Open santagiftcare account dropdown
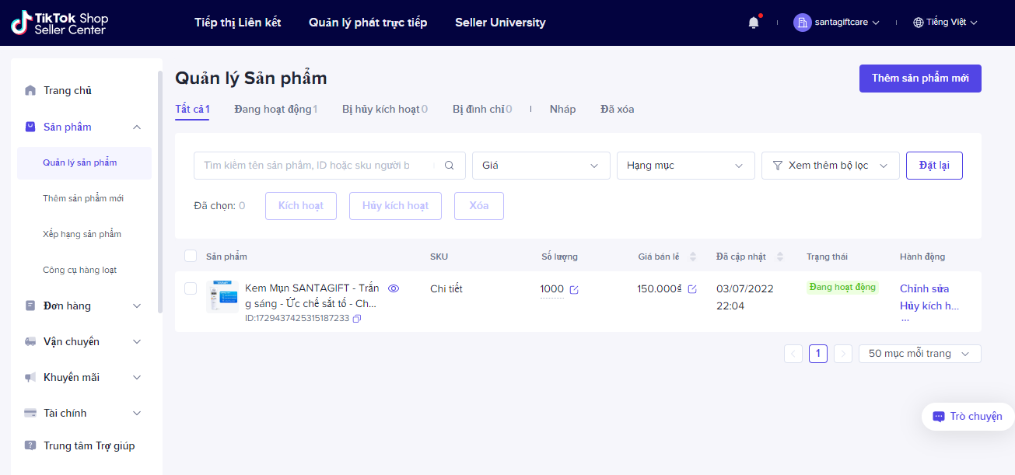Image resolution: width=1015 pixels, height=475 pixels. point(837,23)
